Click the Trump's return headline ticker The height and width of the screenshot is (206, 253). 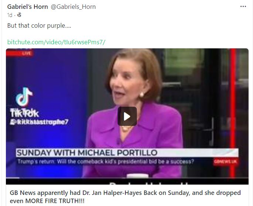click(x=106, y=161)
